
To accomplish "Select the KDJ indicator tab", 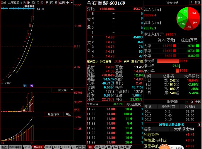I will coord(48,147).
